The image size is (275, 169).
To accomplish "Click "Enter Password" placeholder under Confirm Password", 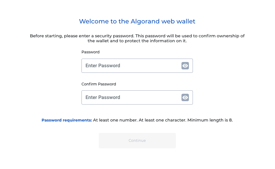I will click(x=103, y=97).
